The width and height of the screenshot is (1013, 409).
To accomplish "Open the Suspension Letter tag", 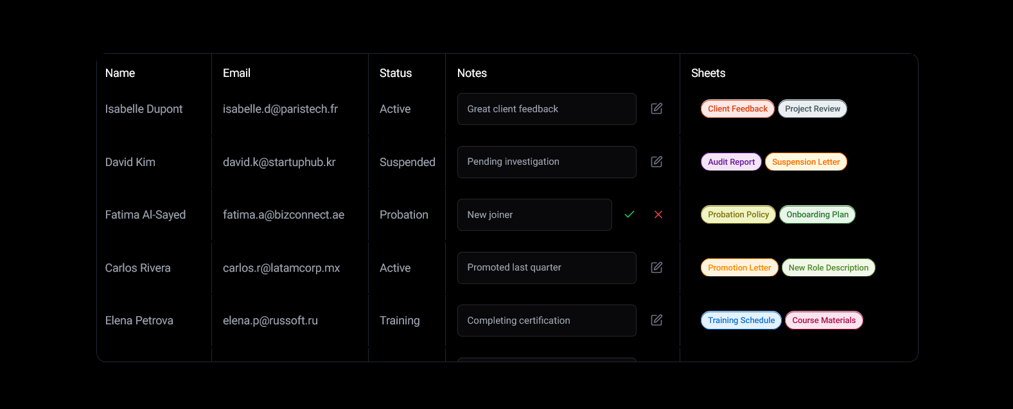I will (x=806, y=162).
